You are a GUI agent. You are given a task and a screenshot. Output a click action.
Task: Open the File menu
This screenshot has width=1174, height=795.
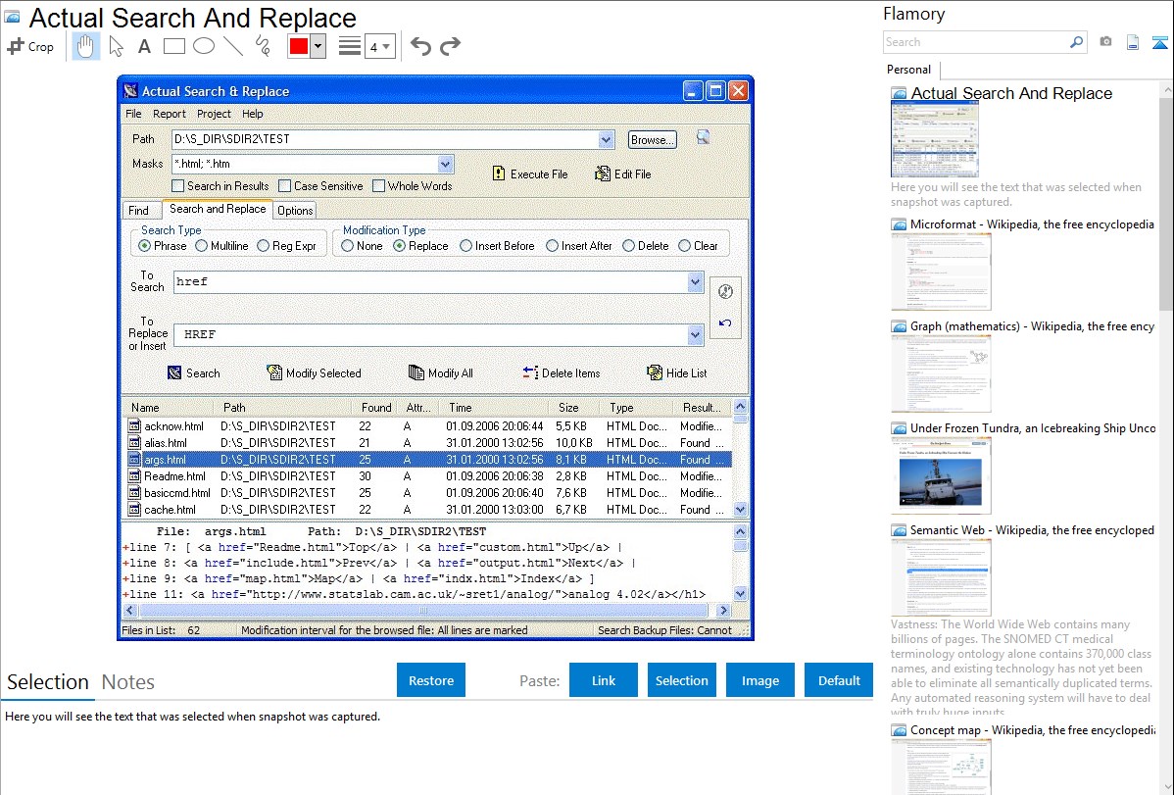coord(133,114)
